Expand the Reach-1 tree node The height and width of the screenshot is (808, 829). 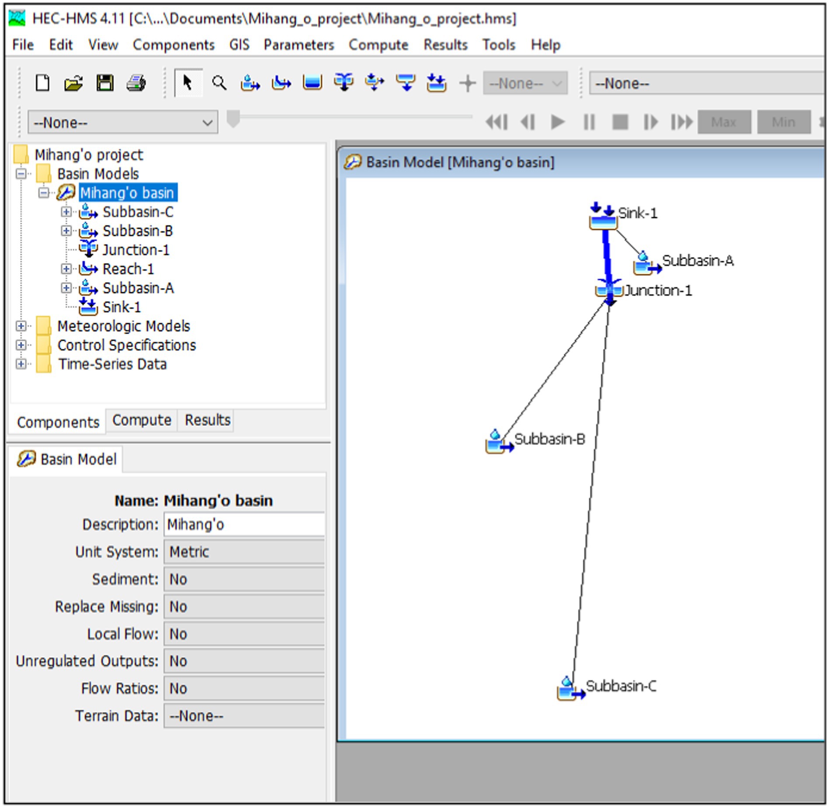66,269
